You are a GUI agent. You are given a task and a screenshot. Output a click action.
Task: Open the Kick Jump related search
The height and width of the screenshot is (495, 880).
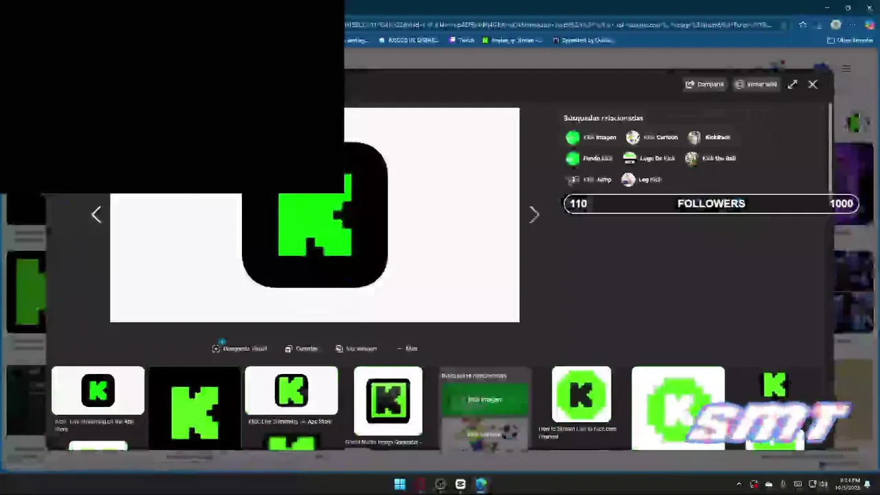click(x=588, y=179)
